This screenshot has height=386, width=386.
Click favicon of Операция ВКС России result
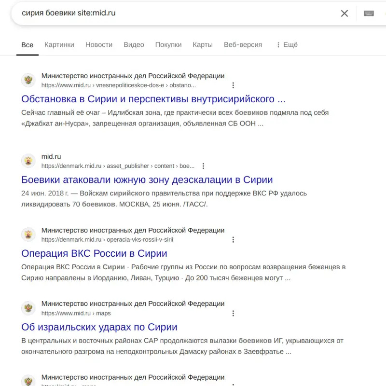click(28, 234)
